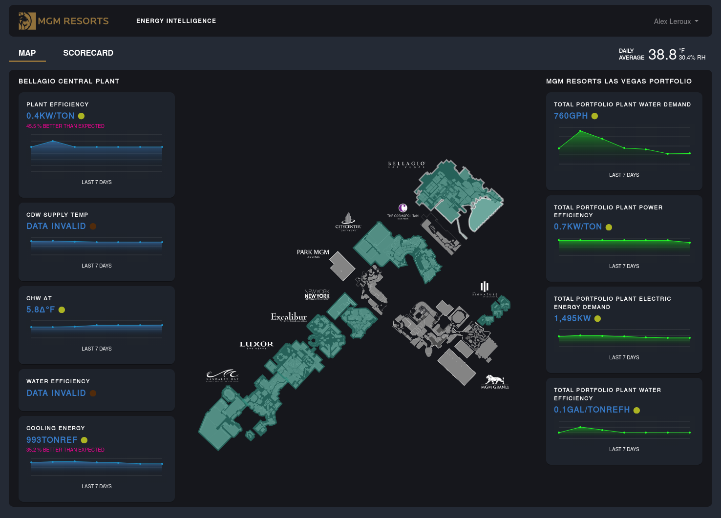Click the Cooling Energy status dot
The height and width of the screenshot is (518, 721).
click(84, 440)
